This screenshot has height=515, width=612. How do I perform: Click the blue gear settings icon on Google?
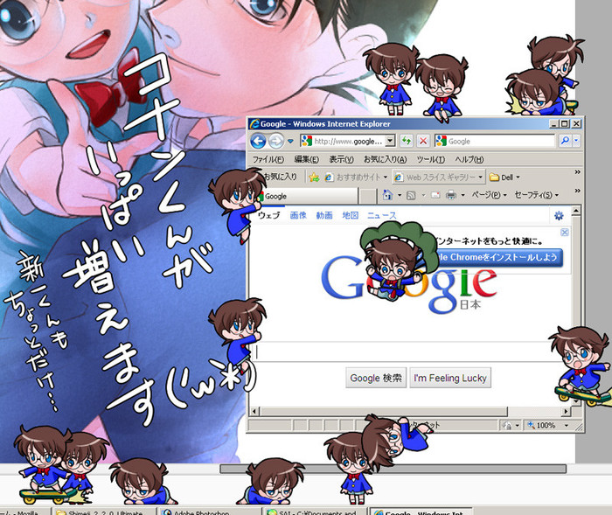coord(559,215)
